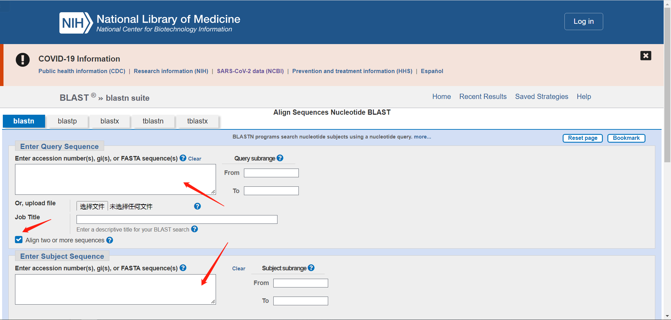The image size is (671, 320).
Task: Open the Help link in BLAST header
Action: point(584,97)
